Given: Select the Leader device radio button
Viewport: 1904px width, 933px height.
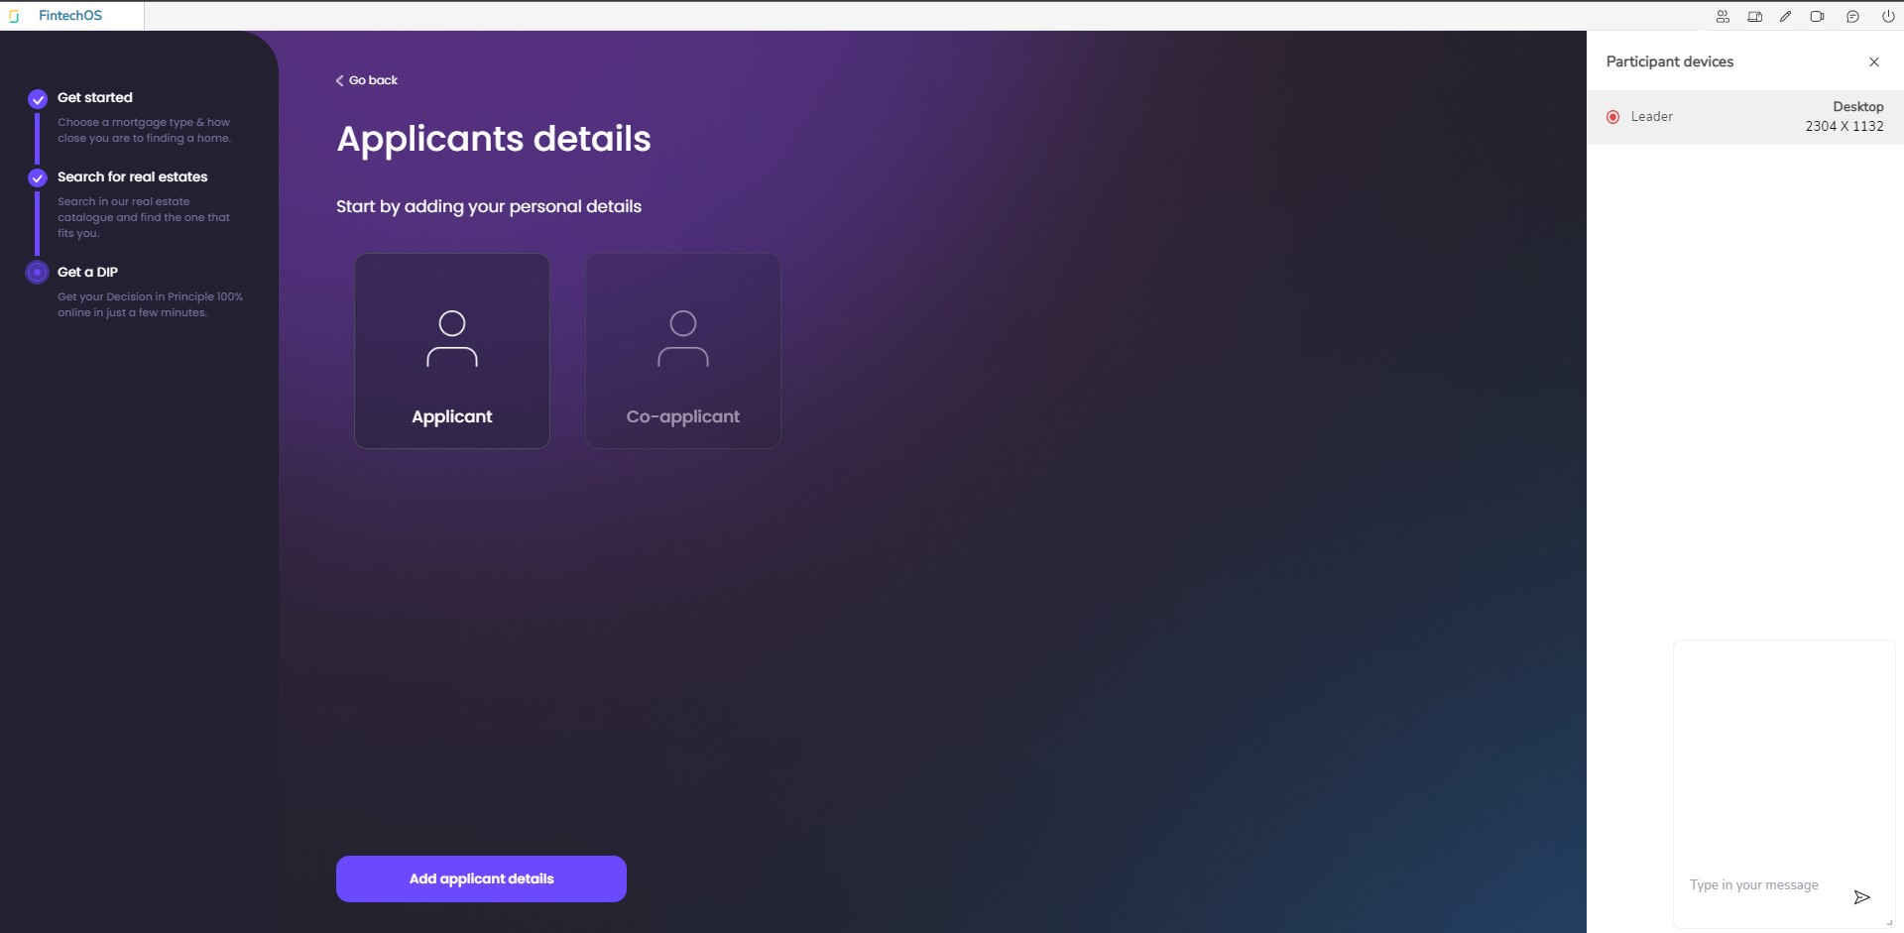Looking at the screenshot, I should pyautogui.click(x=1612, y=117).
